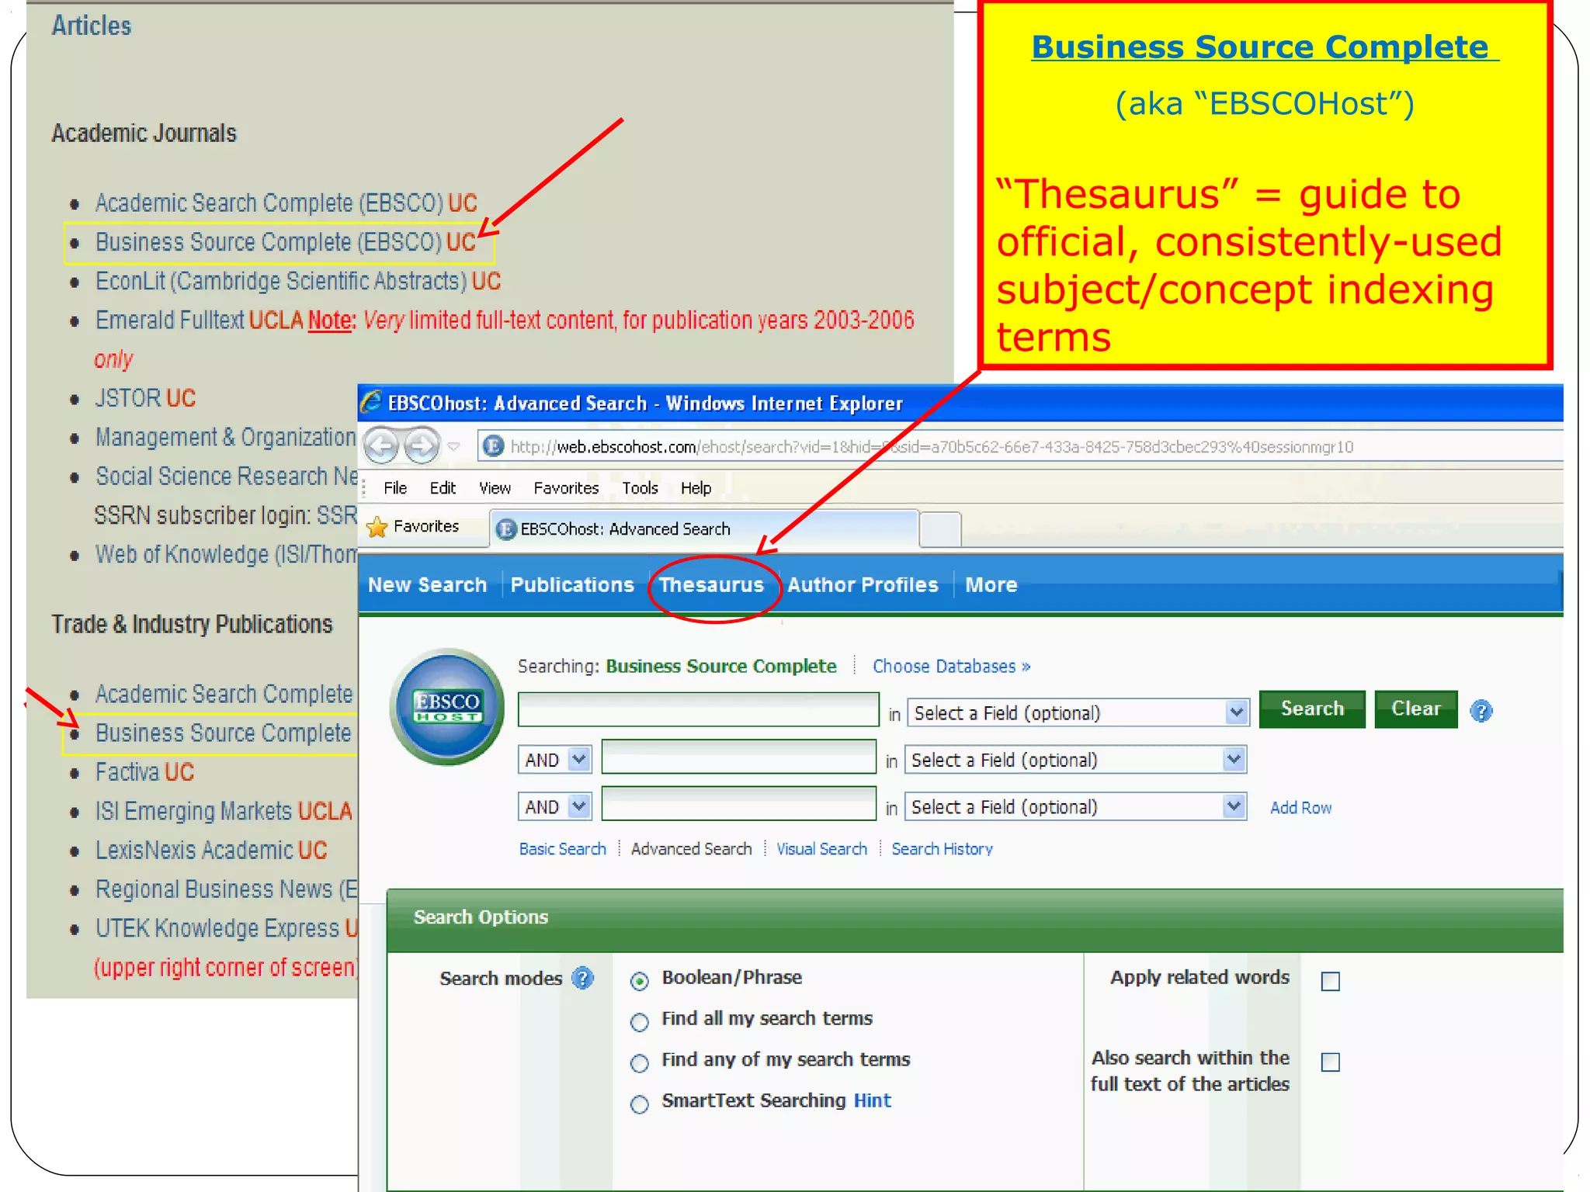Open LexisNexis Academic link
Image resolution: width=1590 pixels, height=1192 pixels.
click(194, 850)
